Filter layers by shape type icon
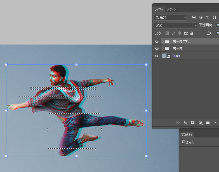Viewport: 219px width, 172px height. pyautogui.click(x=215, y=17)
